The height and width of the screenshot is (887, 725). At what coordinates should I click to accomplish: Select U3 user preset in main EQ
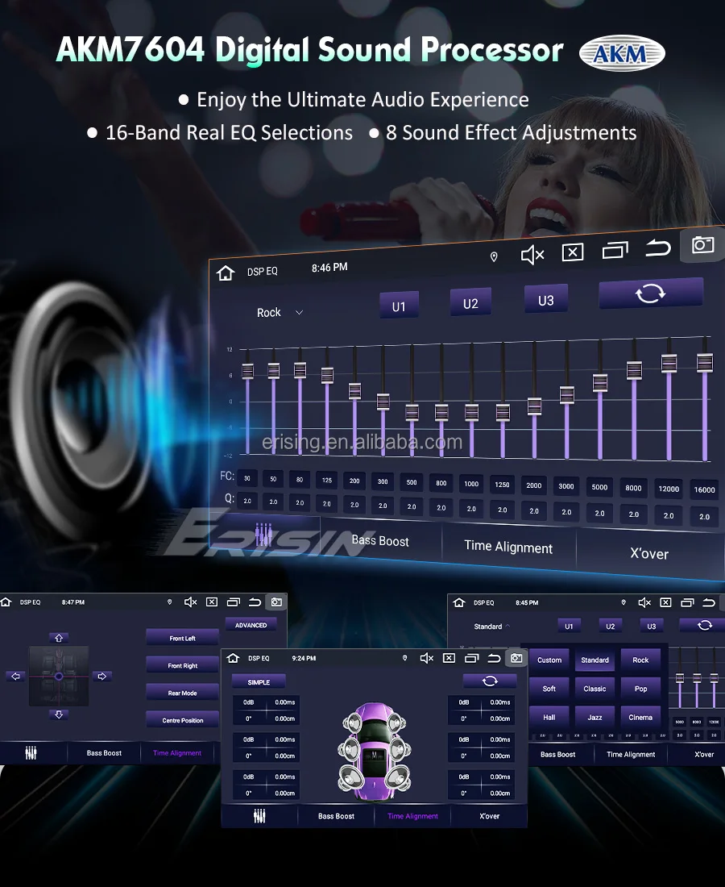pos(546,300)
